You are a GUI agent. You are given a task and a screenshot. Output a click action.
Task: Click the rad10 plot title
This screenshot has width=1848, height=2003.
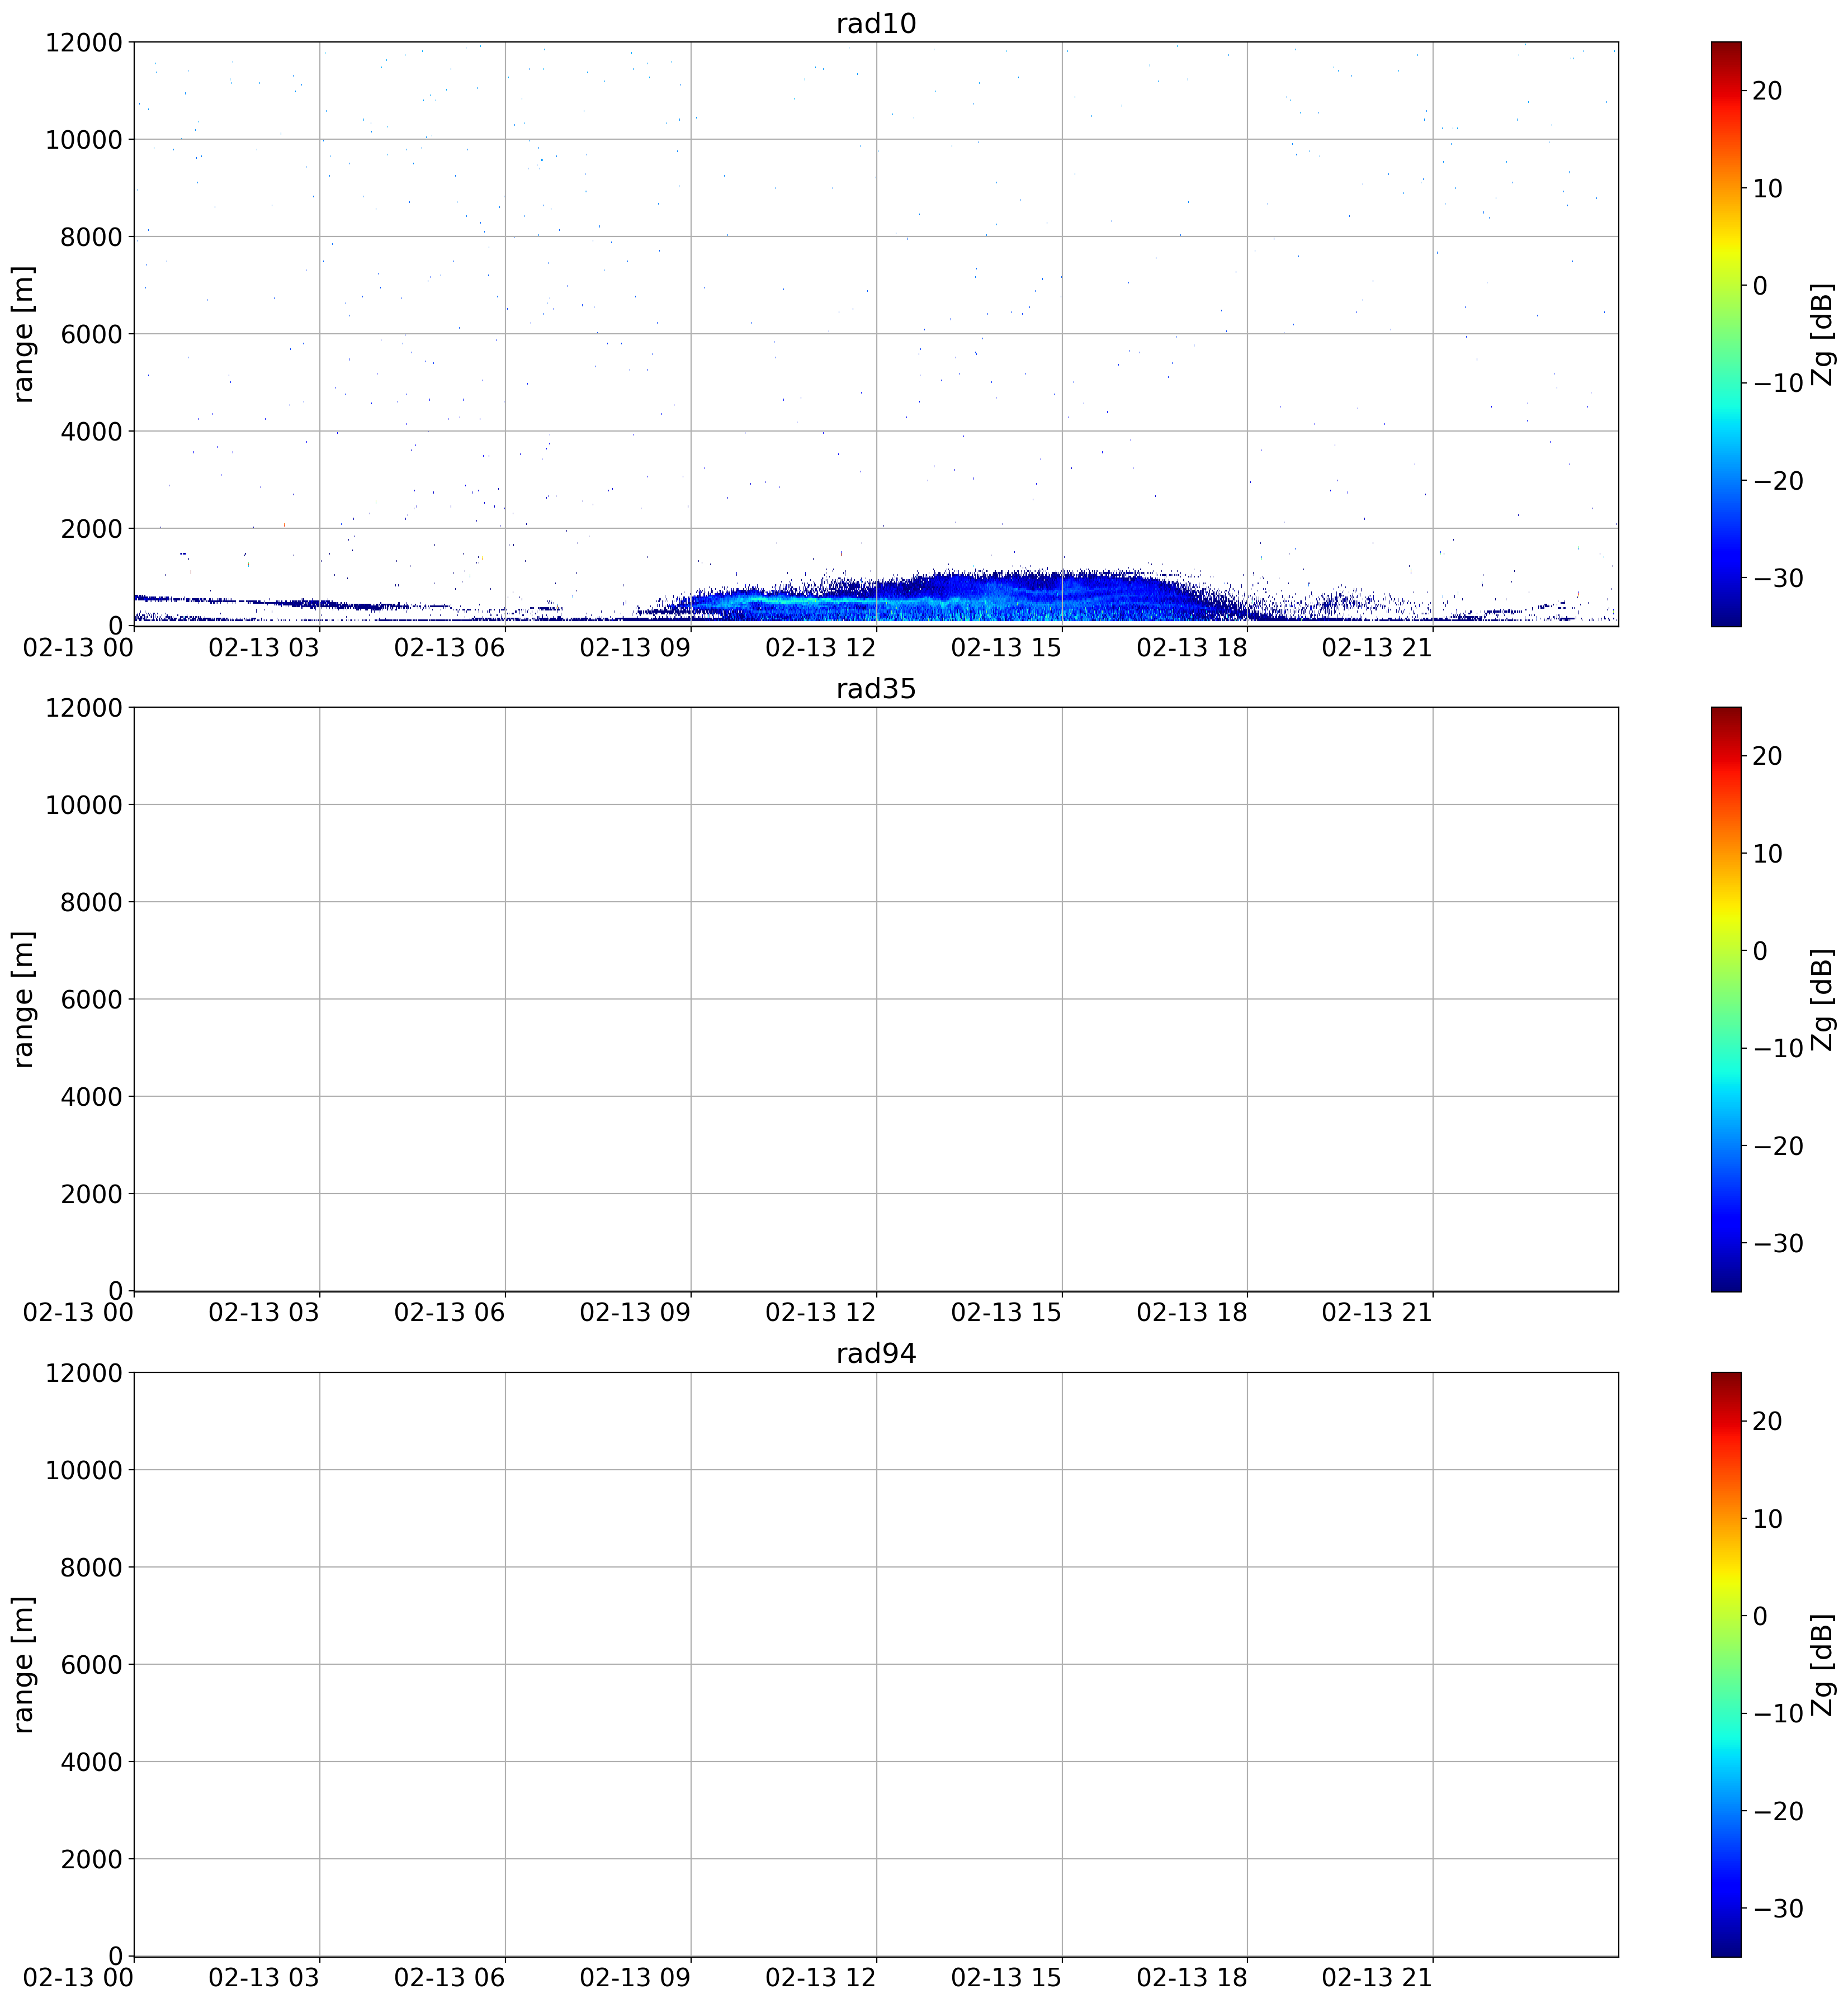[x=876, y=23]
